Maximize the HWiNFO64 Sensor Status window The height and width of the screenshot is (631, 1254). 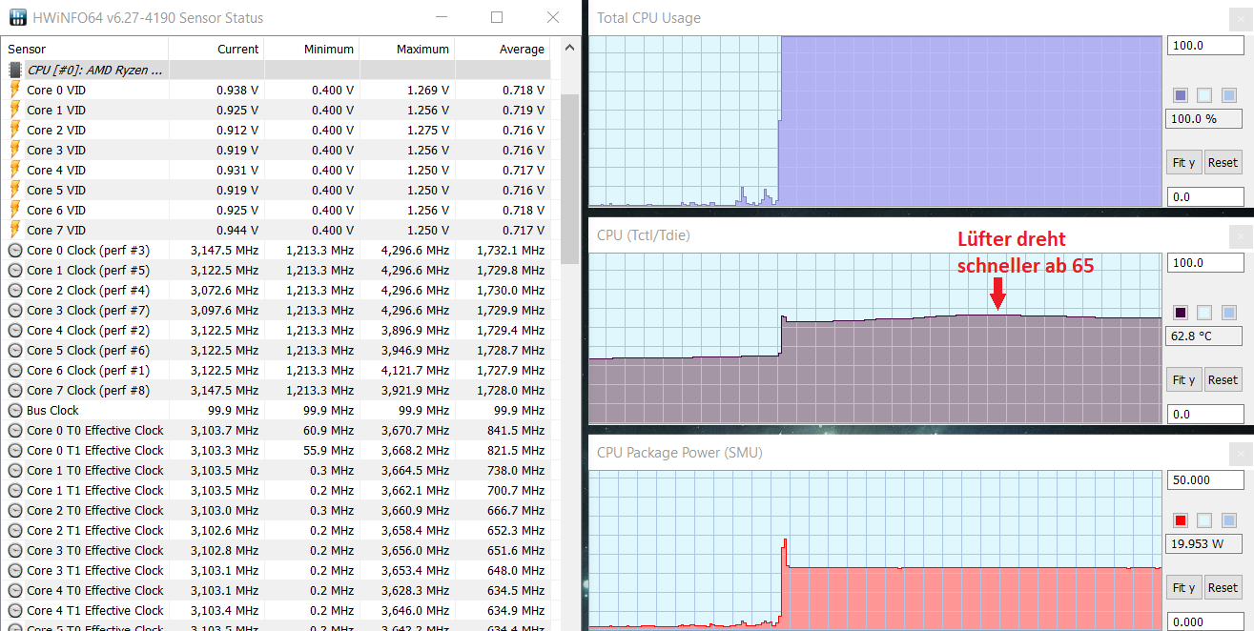tap(497, 17)
